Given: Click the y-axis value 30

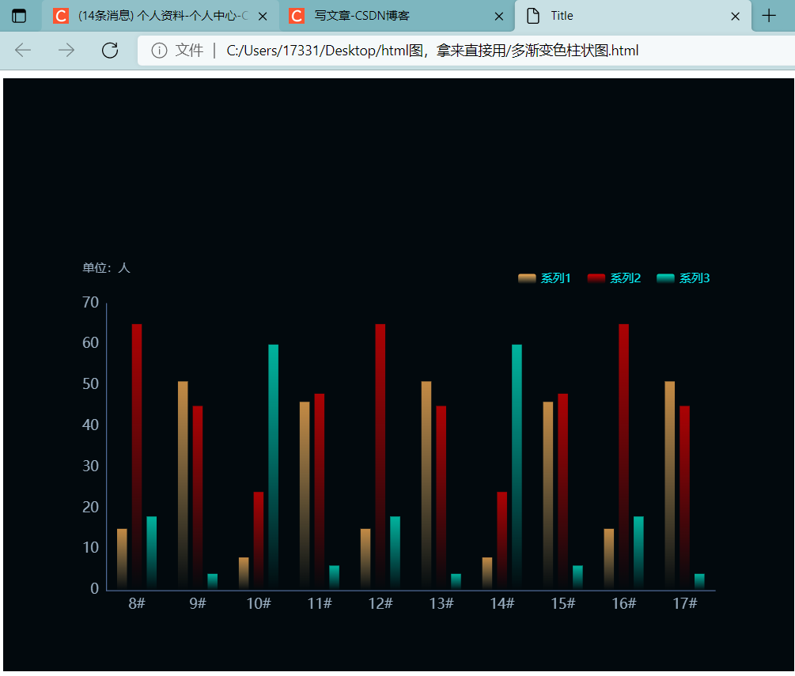Looking at the screenshot, I should click(x=91, y=466).
